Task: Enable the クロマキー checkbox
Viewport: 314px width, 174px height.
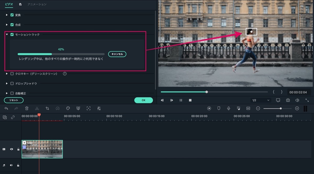Action: tap(12, 74)
